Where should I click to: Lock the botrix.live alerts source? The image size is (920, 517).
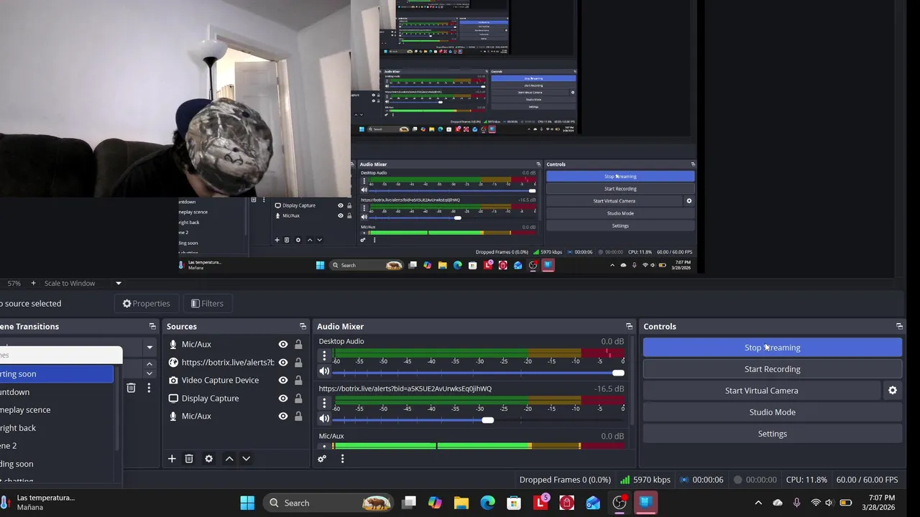coord(298,363)
